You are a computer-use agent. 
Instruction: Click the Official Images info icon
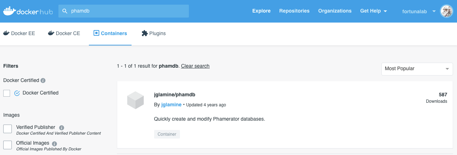coord(54,144)
